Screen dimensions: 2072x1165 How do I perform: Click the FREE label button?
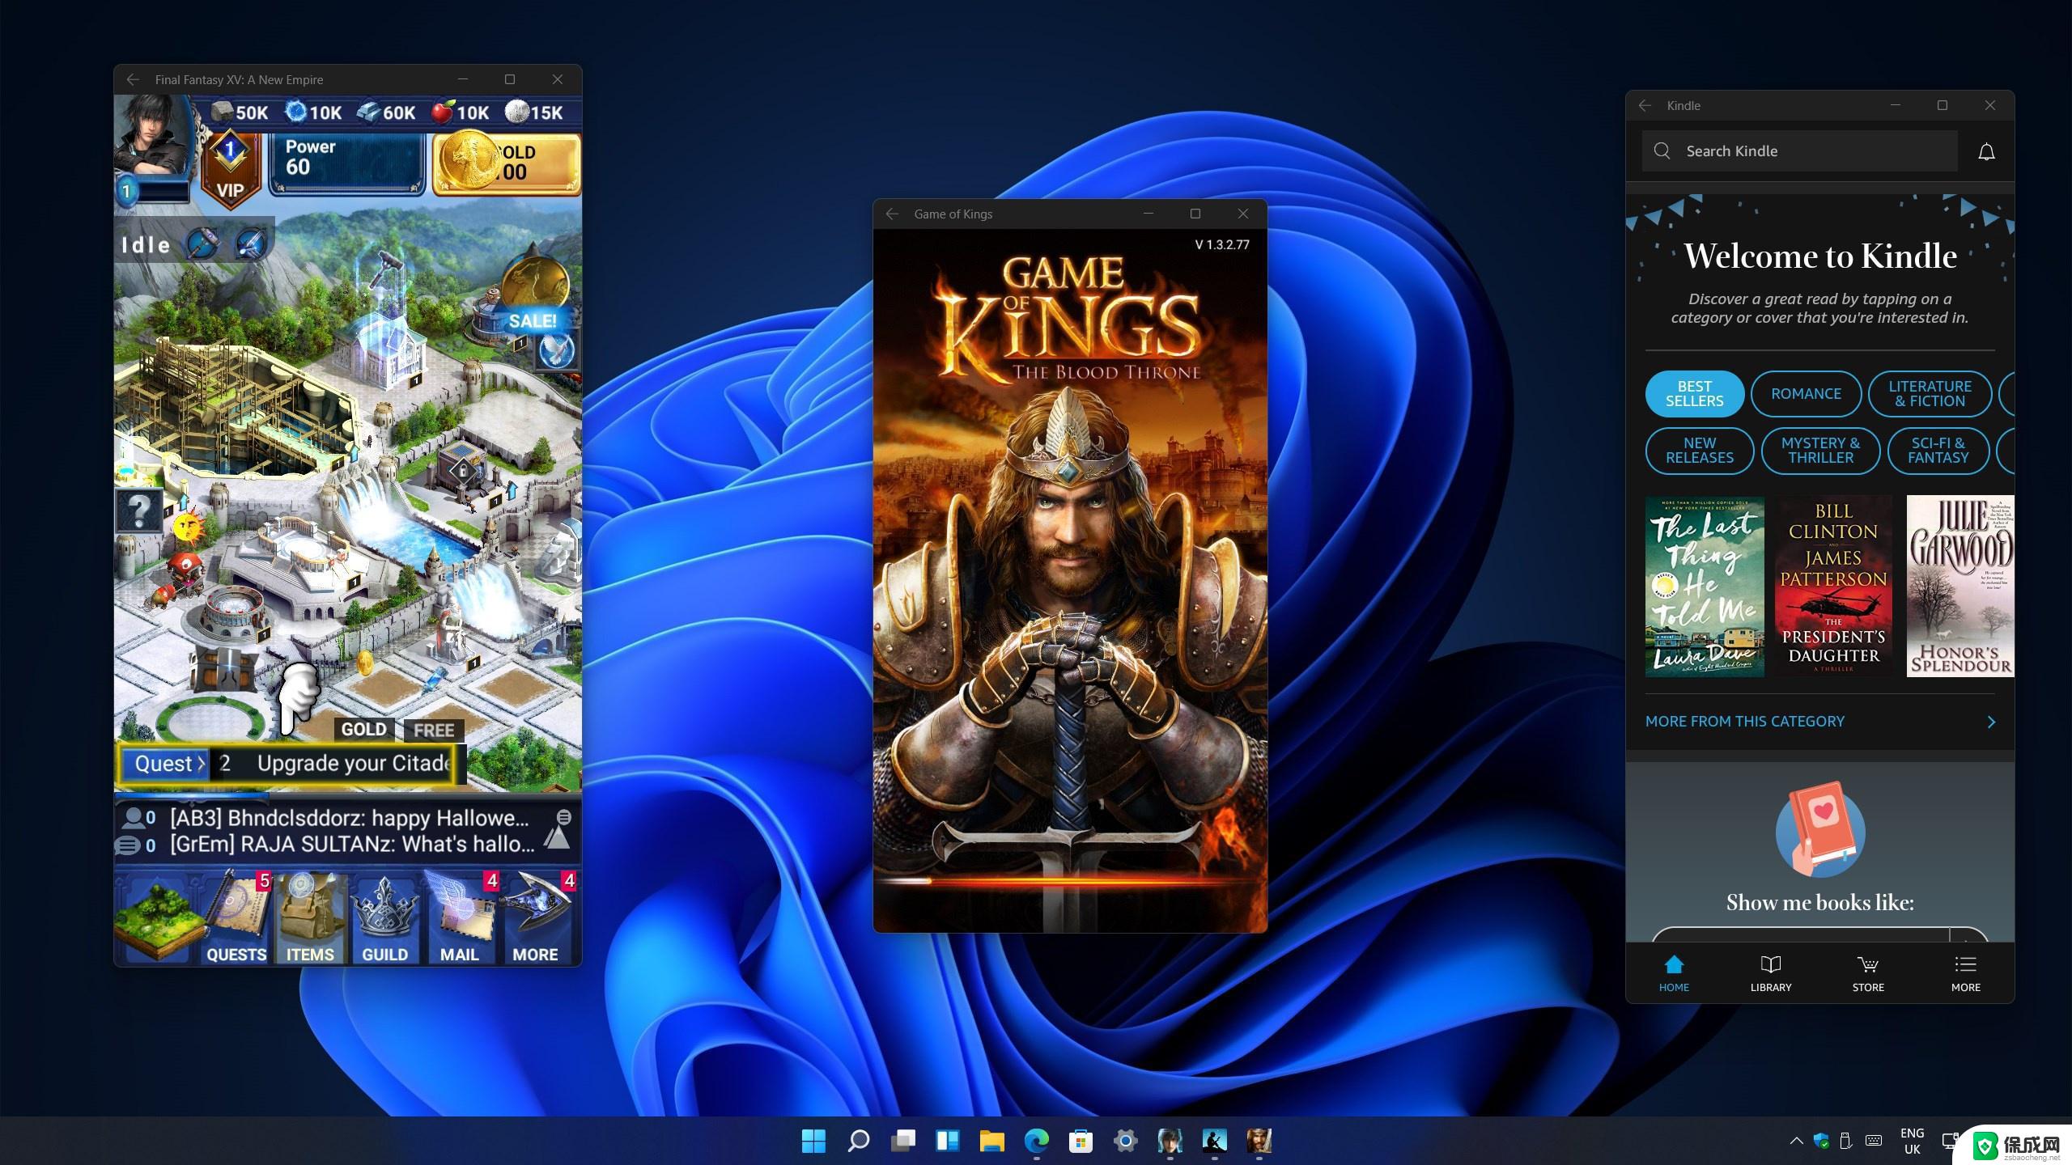coord(434,730)
